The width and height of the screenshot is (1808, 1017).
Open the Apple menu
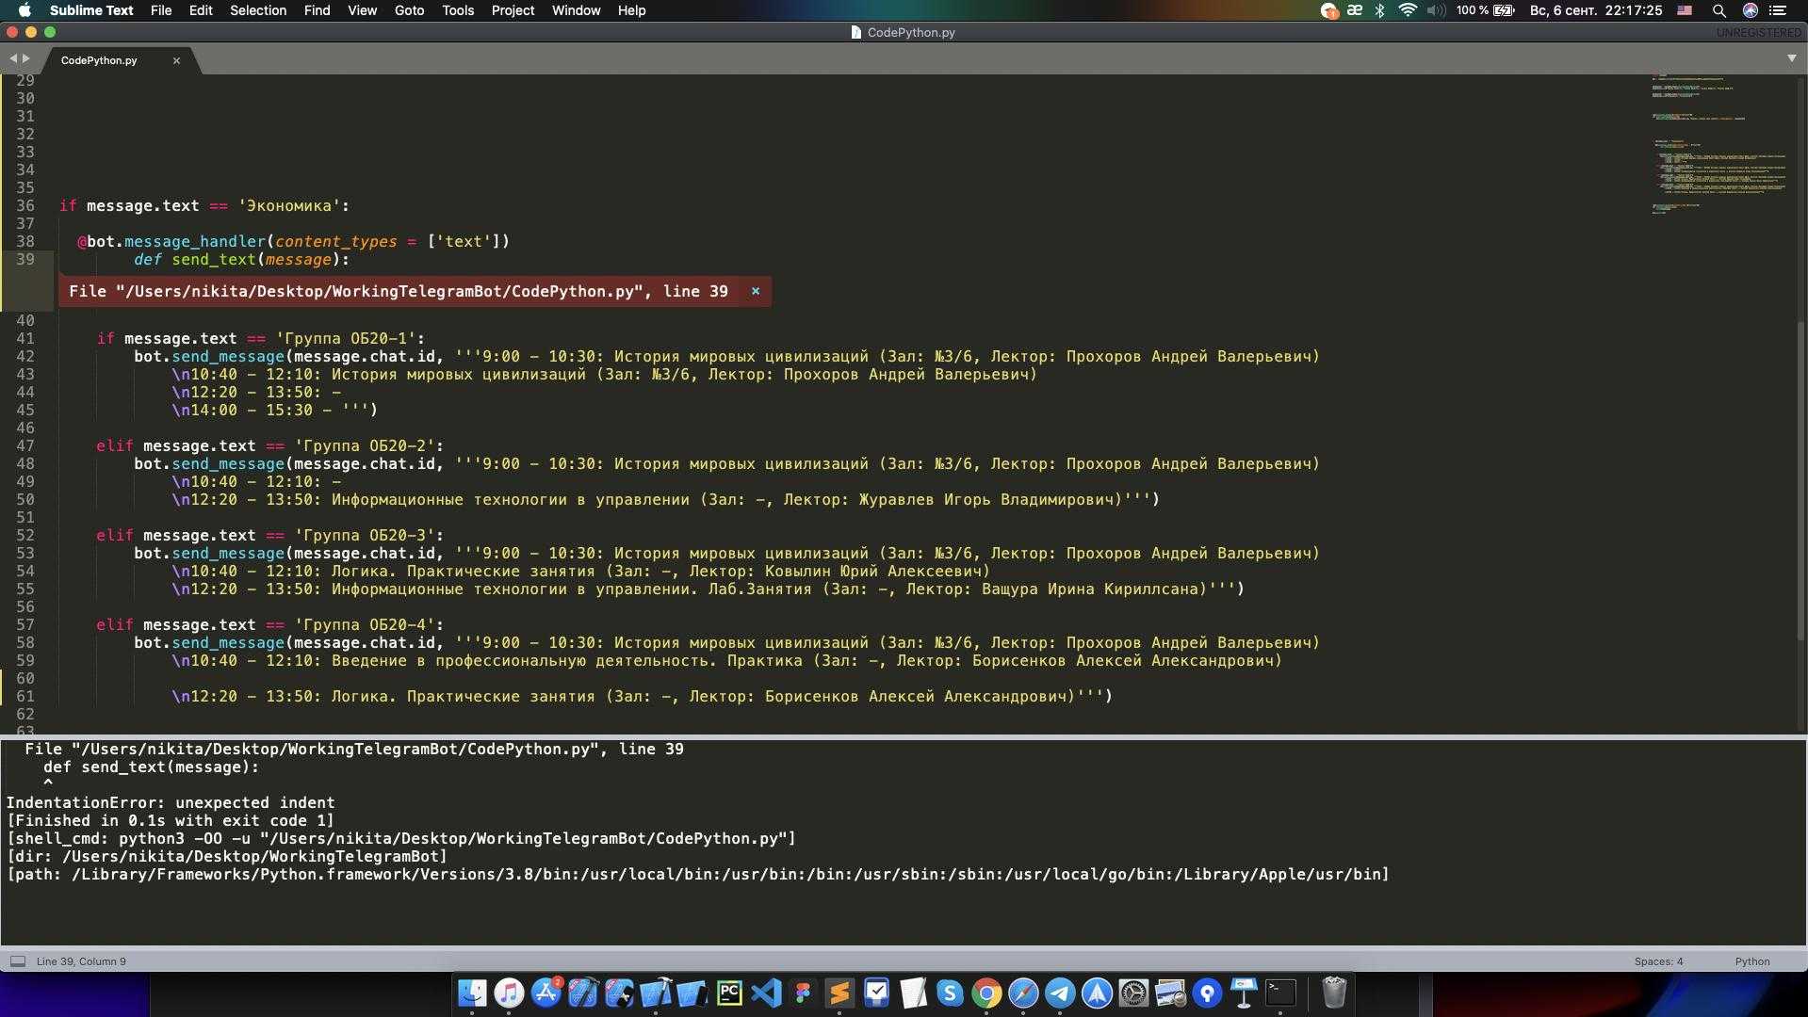coord(25,10)
